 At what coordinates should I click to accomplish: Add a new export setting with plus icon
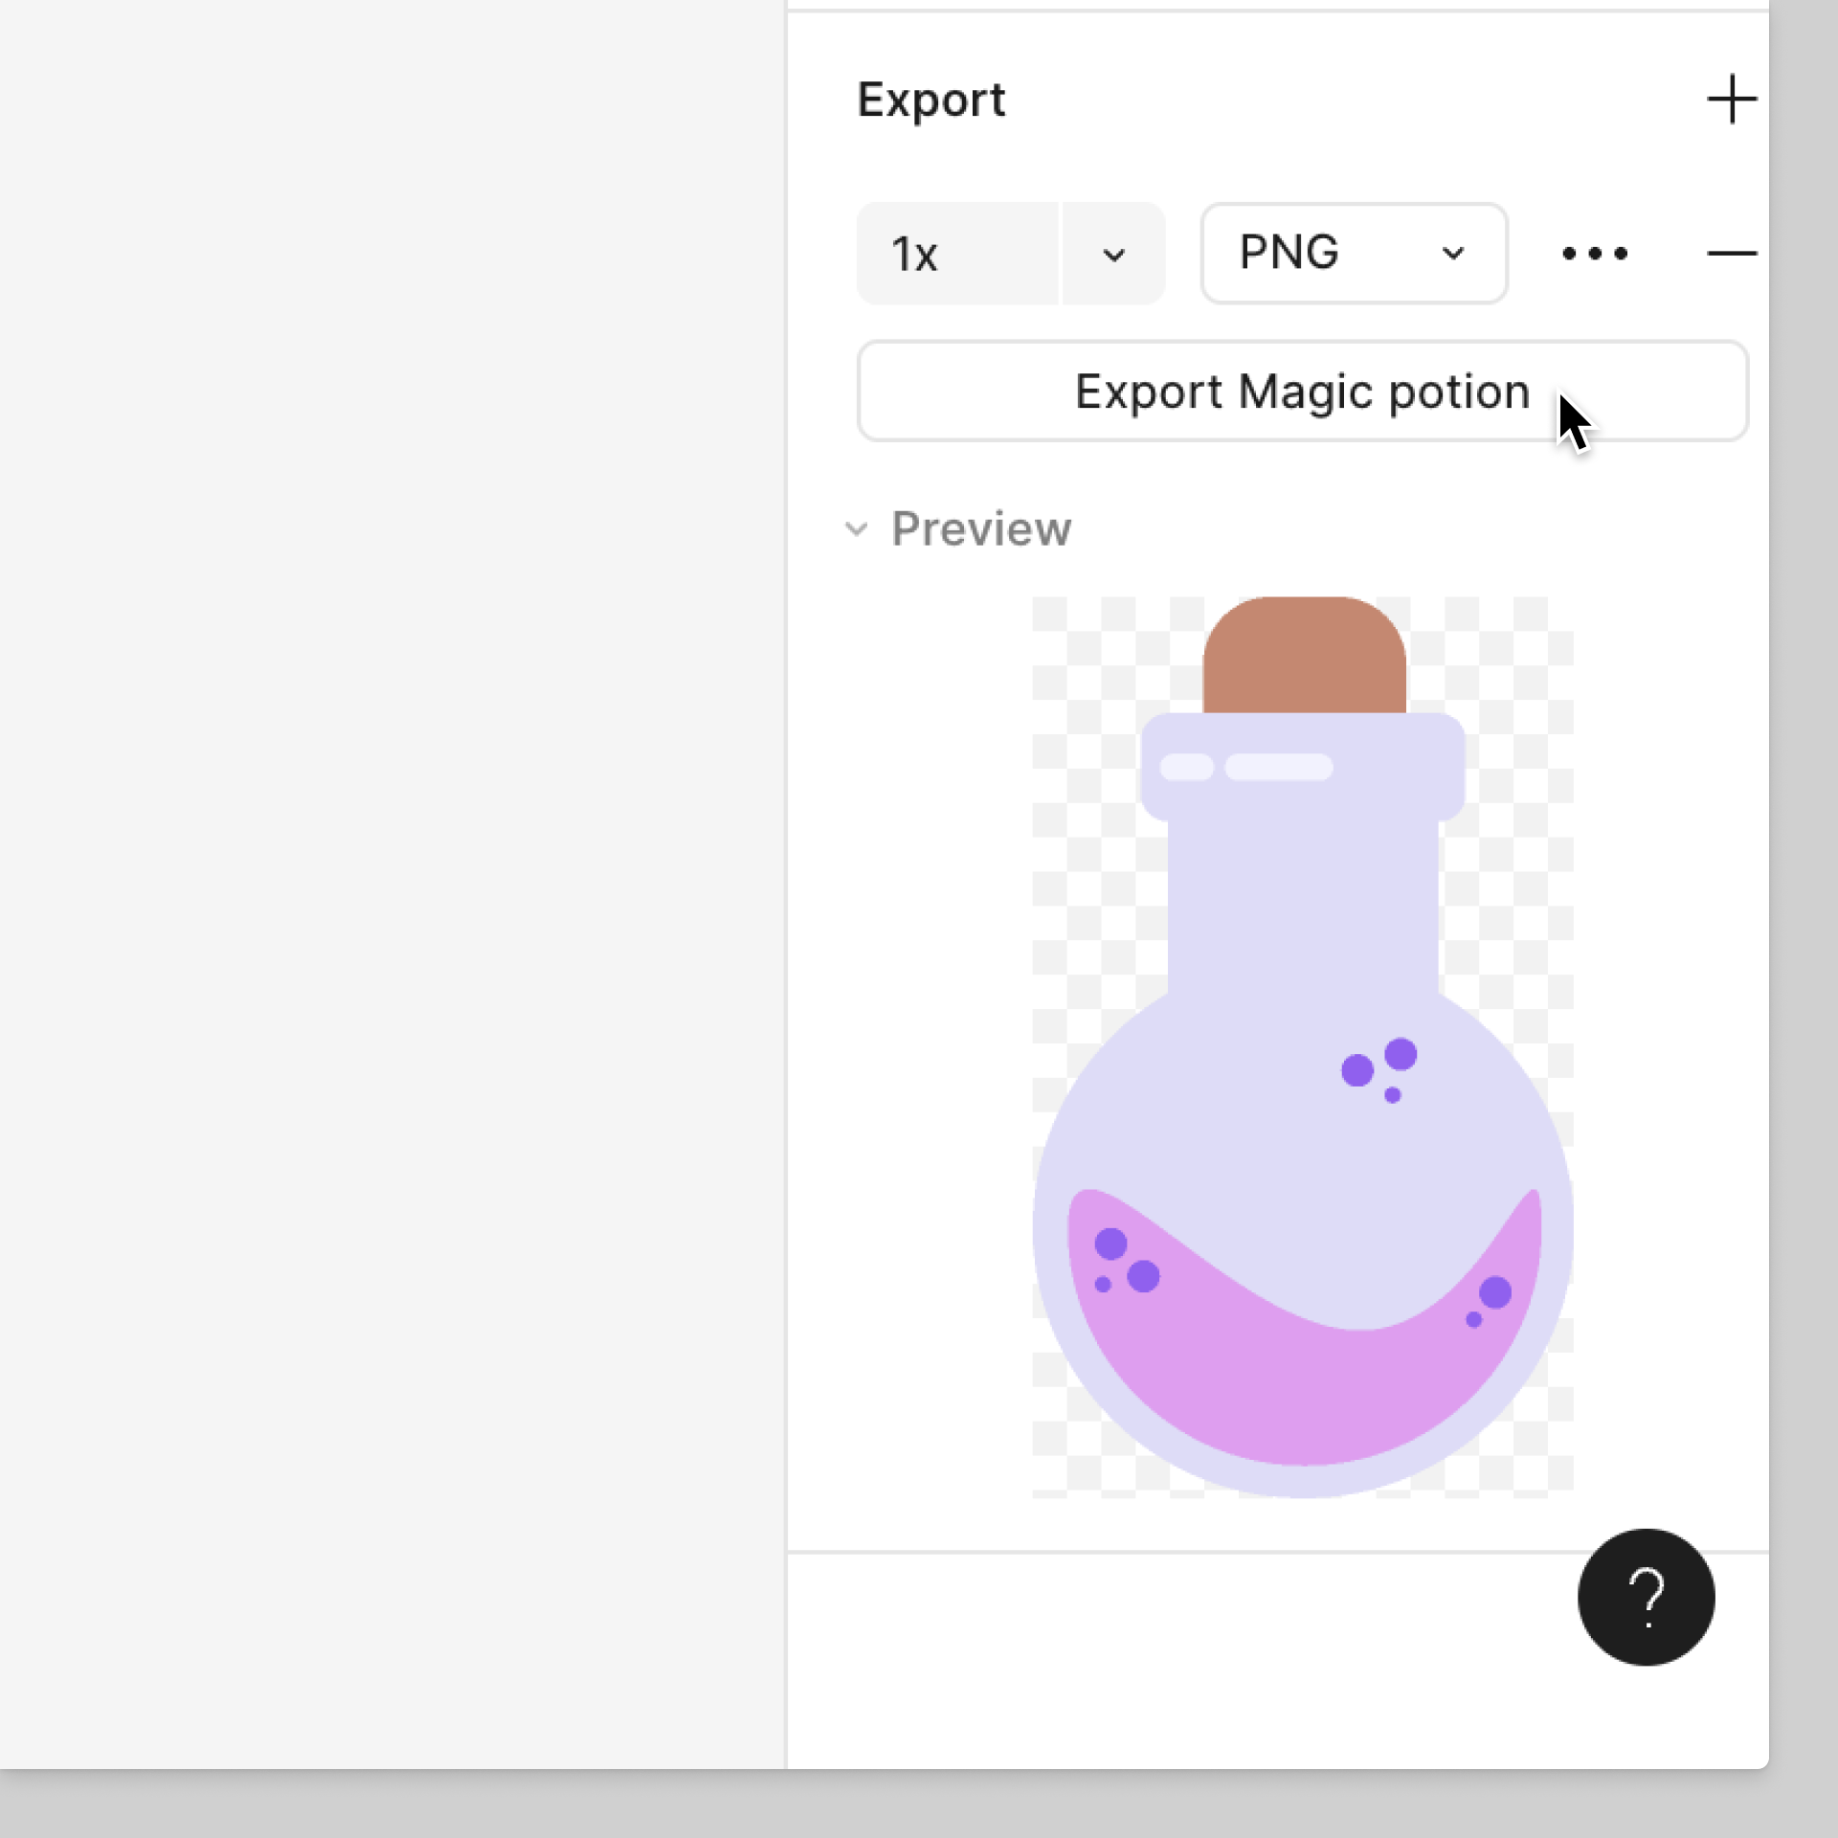[x=1731, y=100]
